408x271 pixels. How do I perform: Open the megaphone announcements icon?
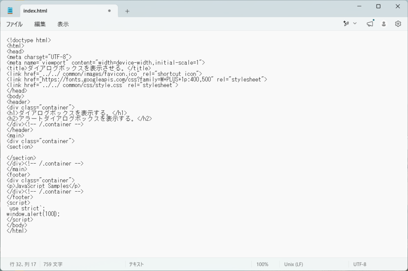tap(370, 24)
